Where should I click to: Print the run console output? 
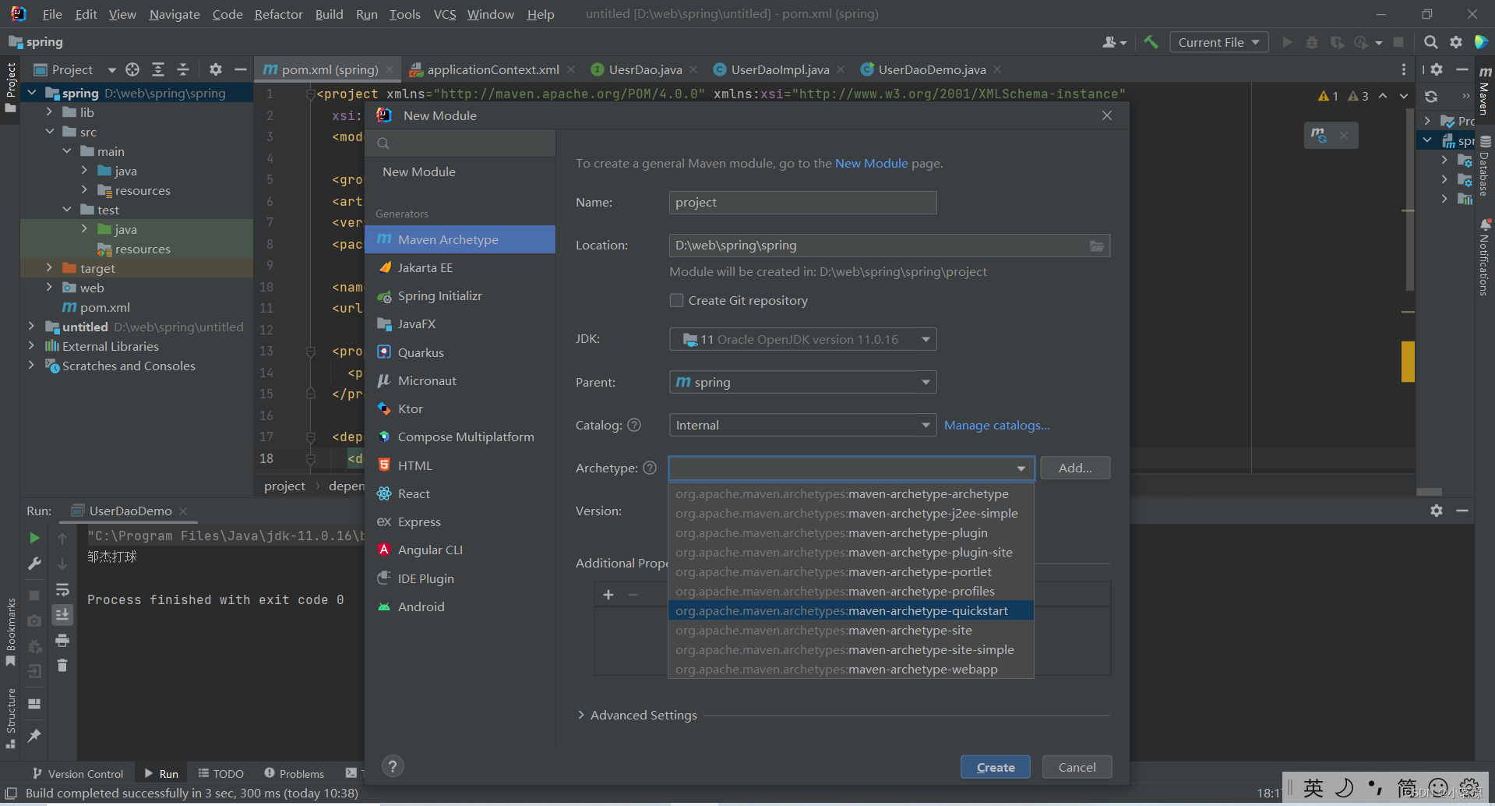coord(62,641)
